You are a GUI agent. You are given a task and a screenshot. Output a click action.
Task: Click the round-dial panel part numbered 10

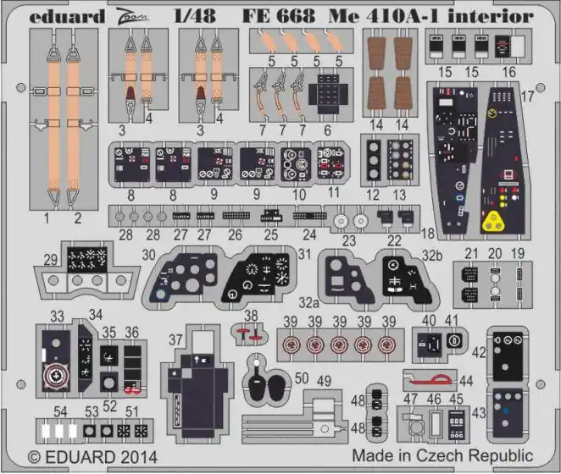click(x=296, y=163)
